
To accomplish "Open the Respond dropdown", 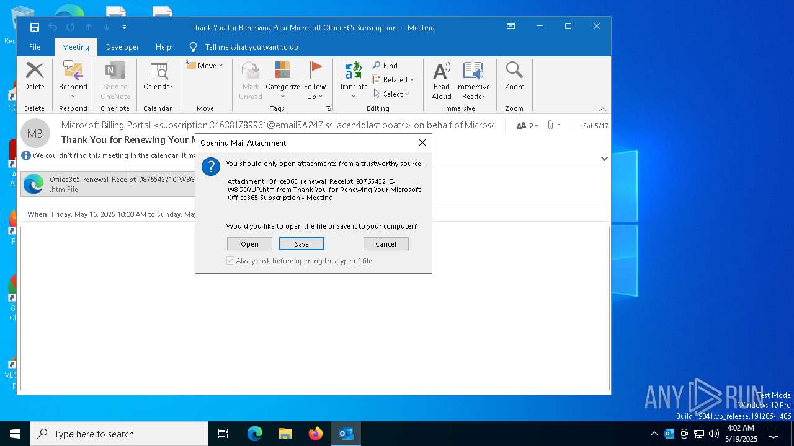I will tap(73, 81).
